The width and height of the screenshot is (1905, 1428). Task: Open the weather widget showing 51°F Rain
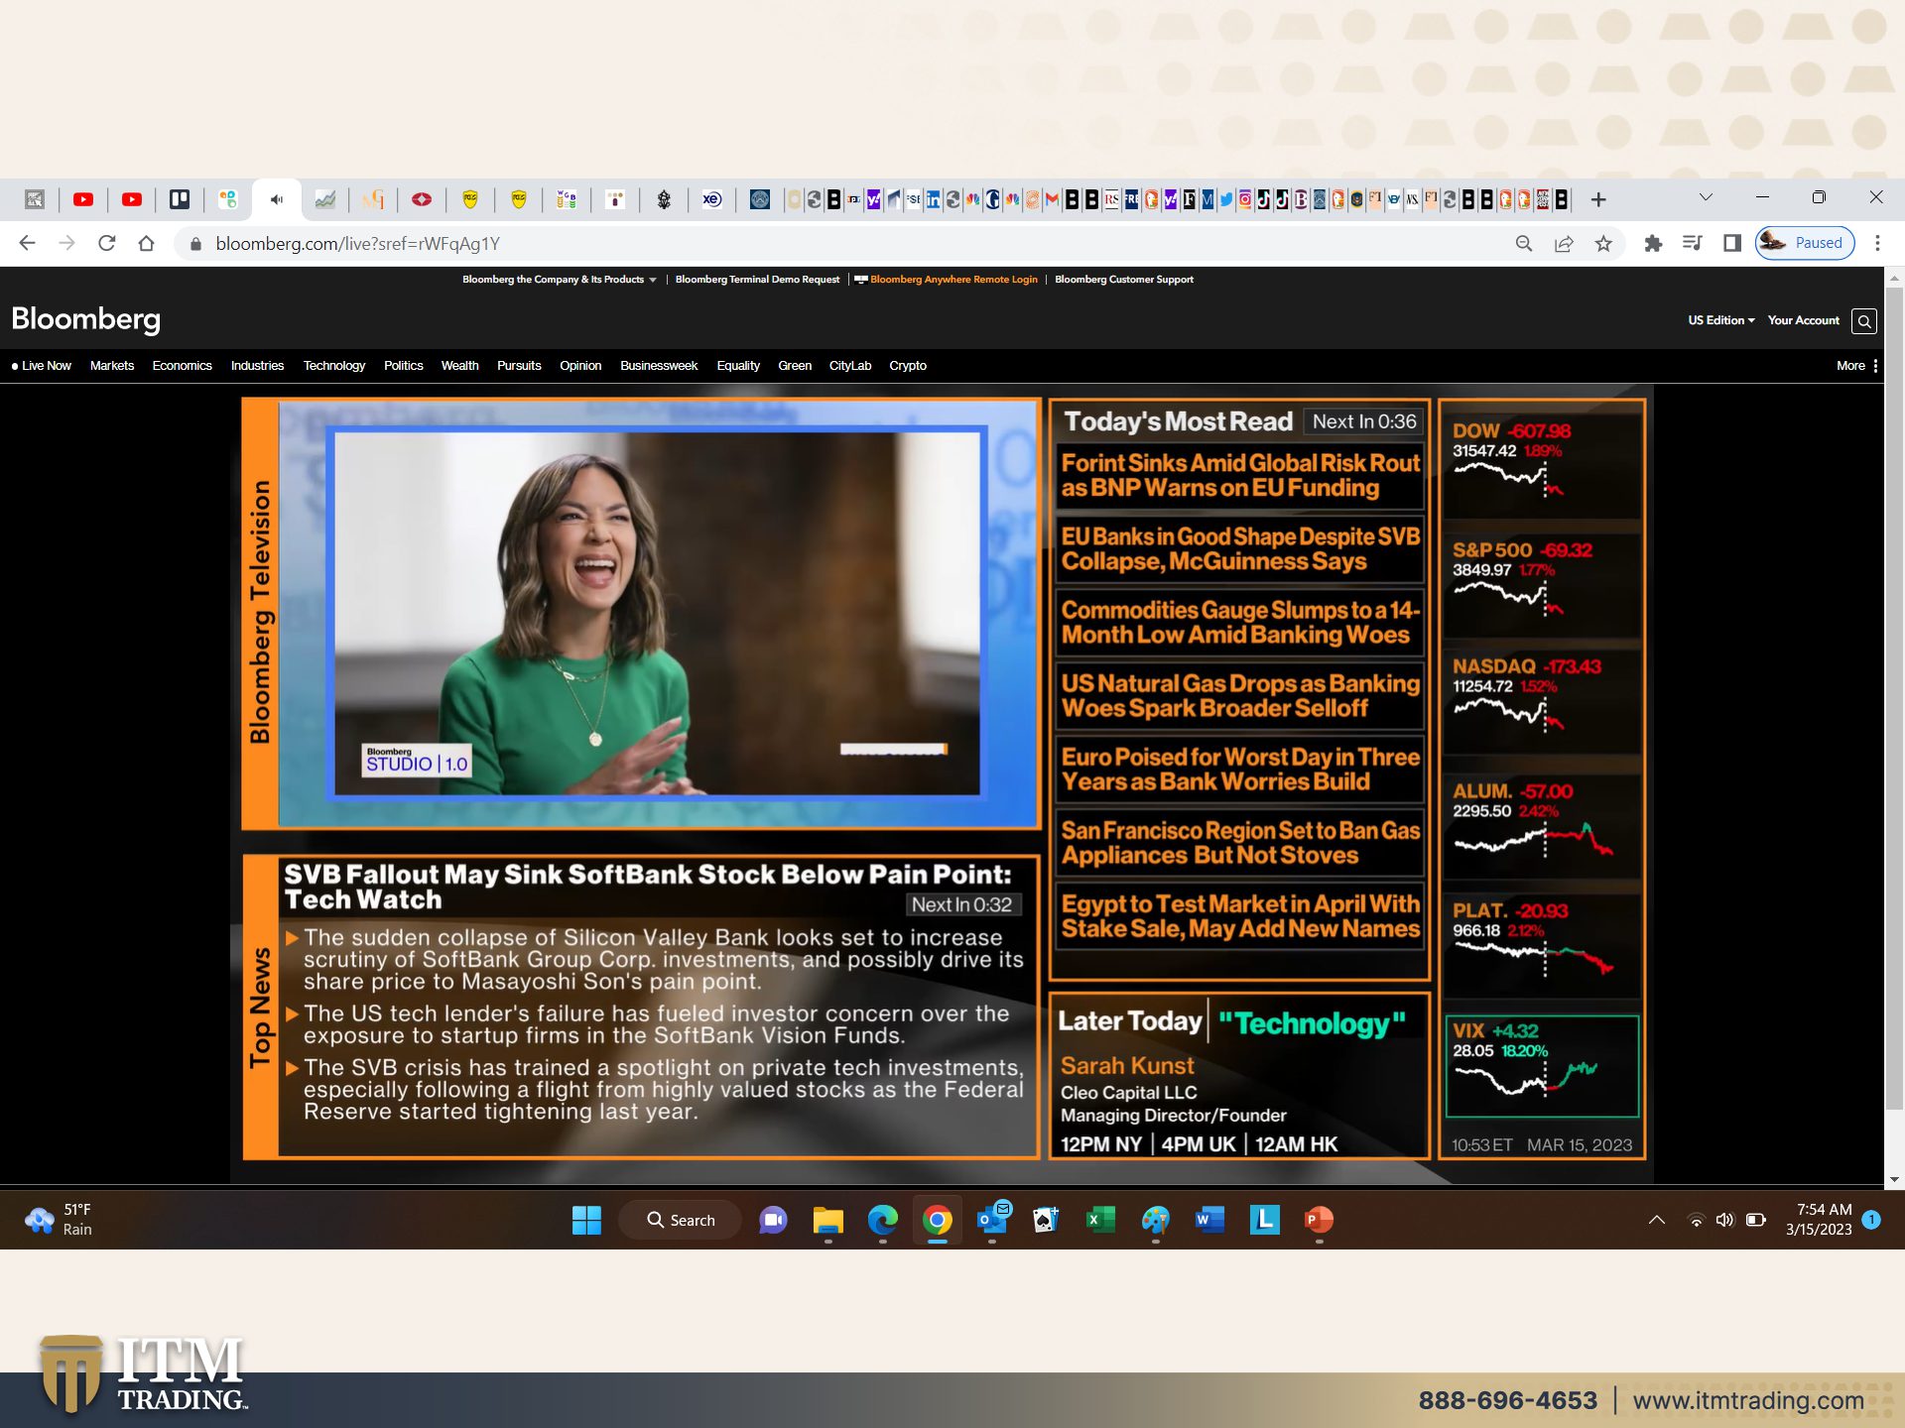60,1220
